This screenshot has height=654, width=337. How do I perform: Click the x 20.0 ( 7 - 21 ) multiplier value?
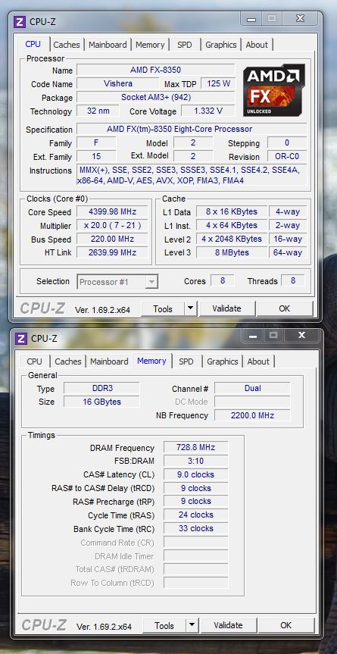click(113, 225)
